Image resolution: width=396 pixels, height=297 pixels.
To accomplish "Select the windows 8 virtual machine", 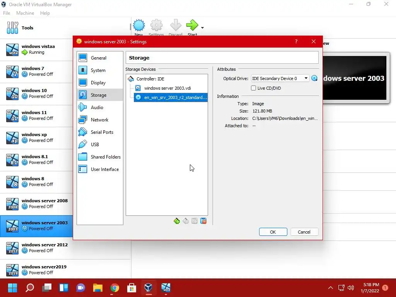I will pos(36,182).
